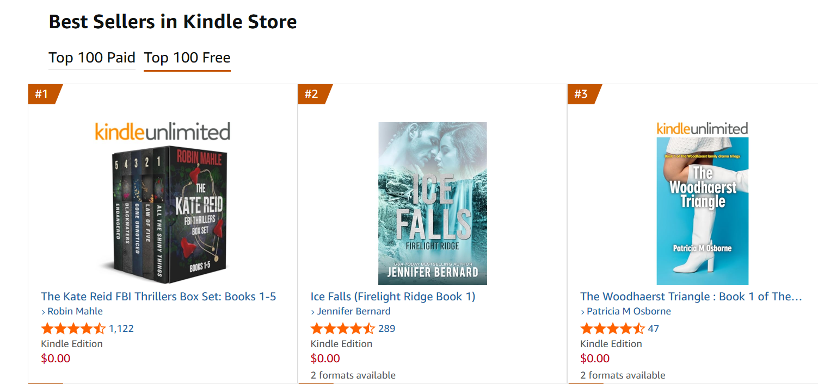818x384 pixels.
Task: Click star rating icons for Woodhaerst Triangle
Action: click(612, 329)
